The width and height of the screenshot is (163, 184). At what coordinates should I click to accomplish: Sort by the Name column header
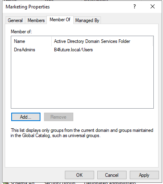coord(31,41)
